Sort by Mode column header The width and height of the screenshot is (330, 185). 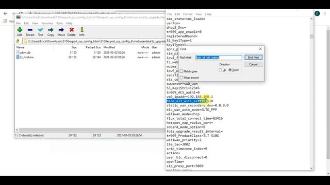[145, 47]
